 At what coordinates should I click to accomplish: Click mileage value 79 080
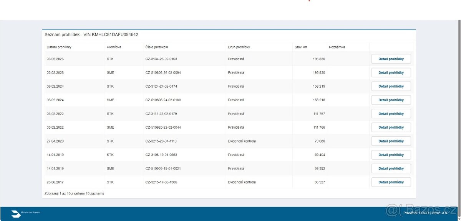tap(320, 141)
